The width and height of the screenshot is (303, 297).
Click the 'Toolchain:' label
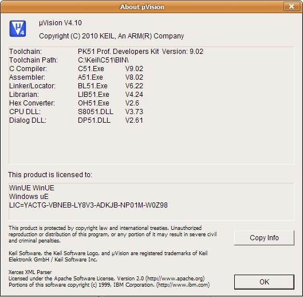click(26, 52)
